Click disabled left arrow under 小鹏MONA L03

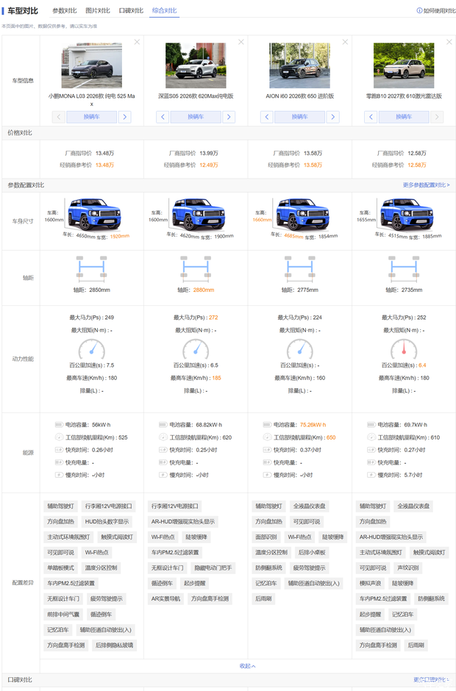(x=59, y=117)
